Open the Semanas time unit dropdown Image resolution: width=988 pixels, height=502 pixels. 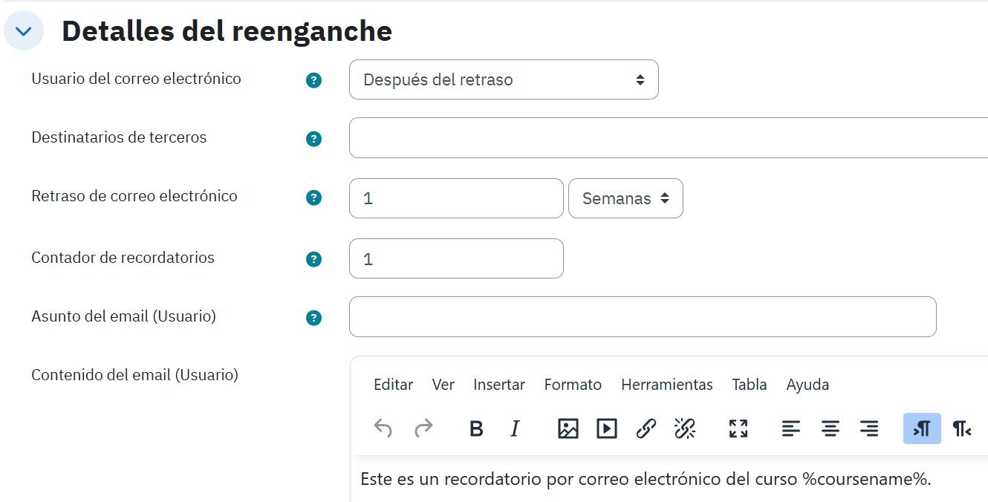(x=625, y=198)
